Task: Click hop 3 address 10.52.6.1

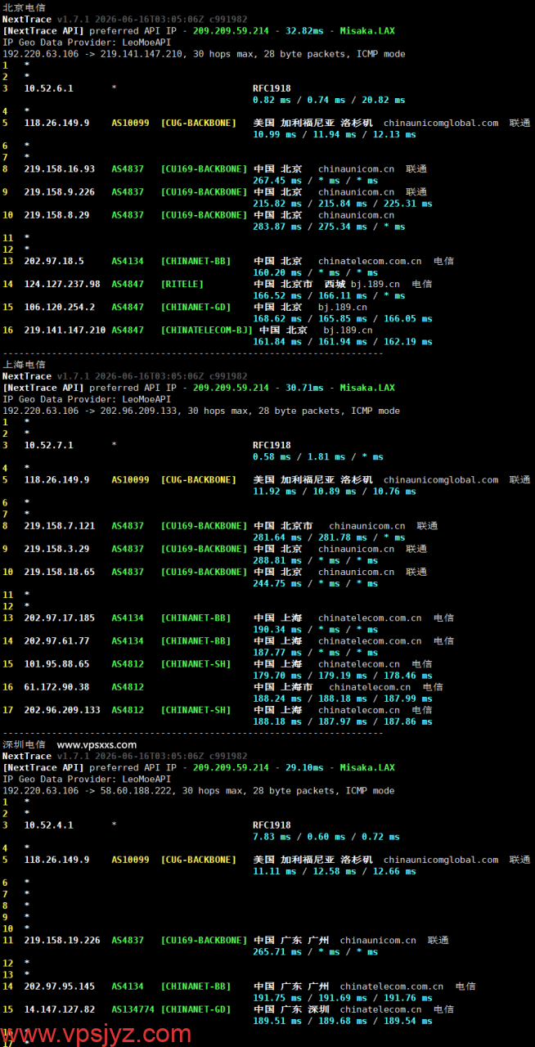Action: [49, 88]
